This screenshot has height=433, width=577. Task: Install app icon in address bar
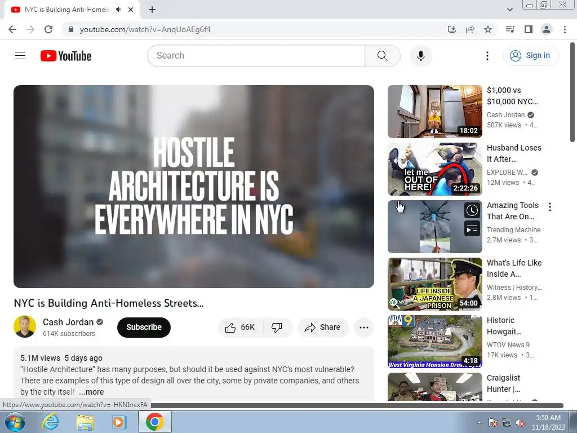[452, 29]
